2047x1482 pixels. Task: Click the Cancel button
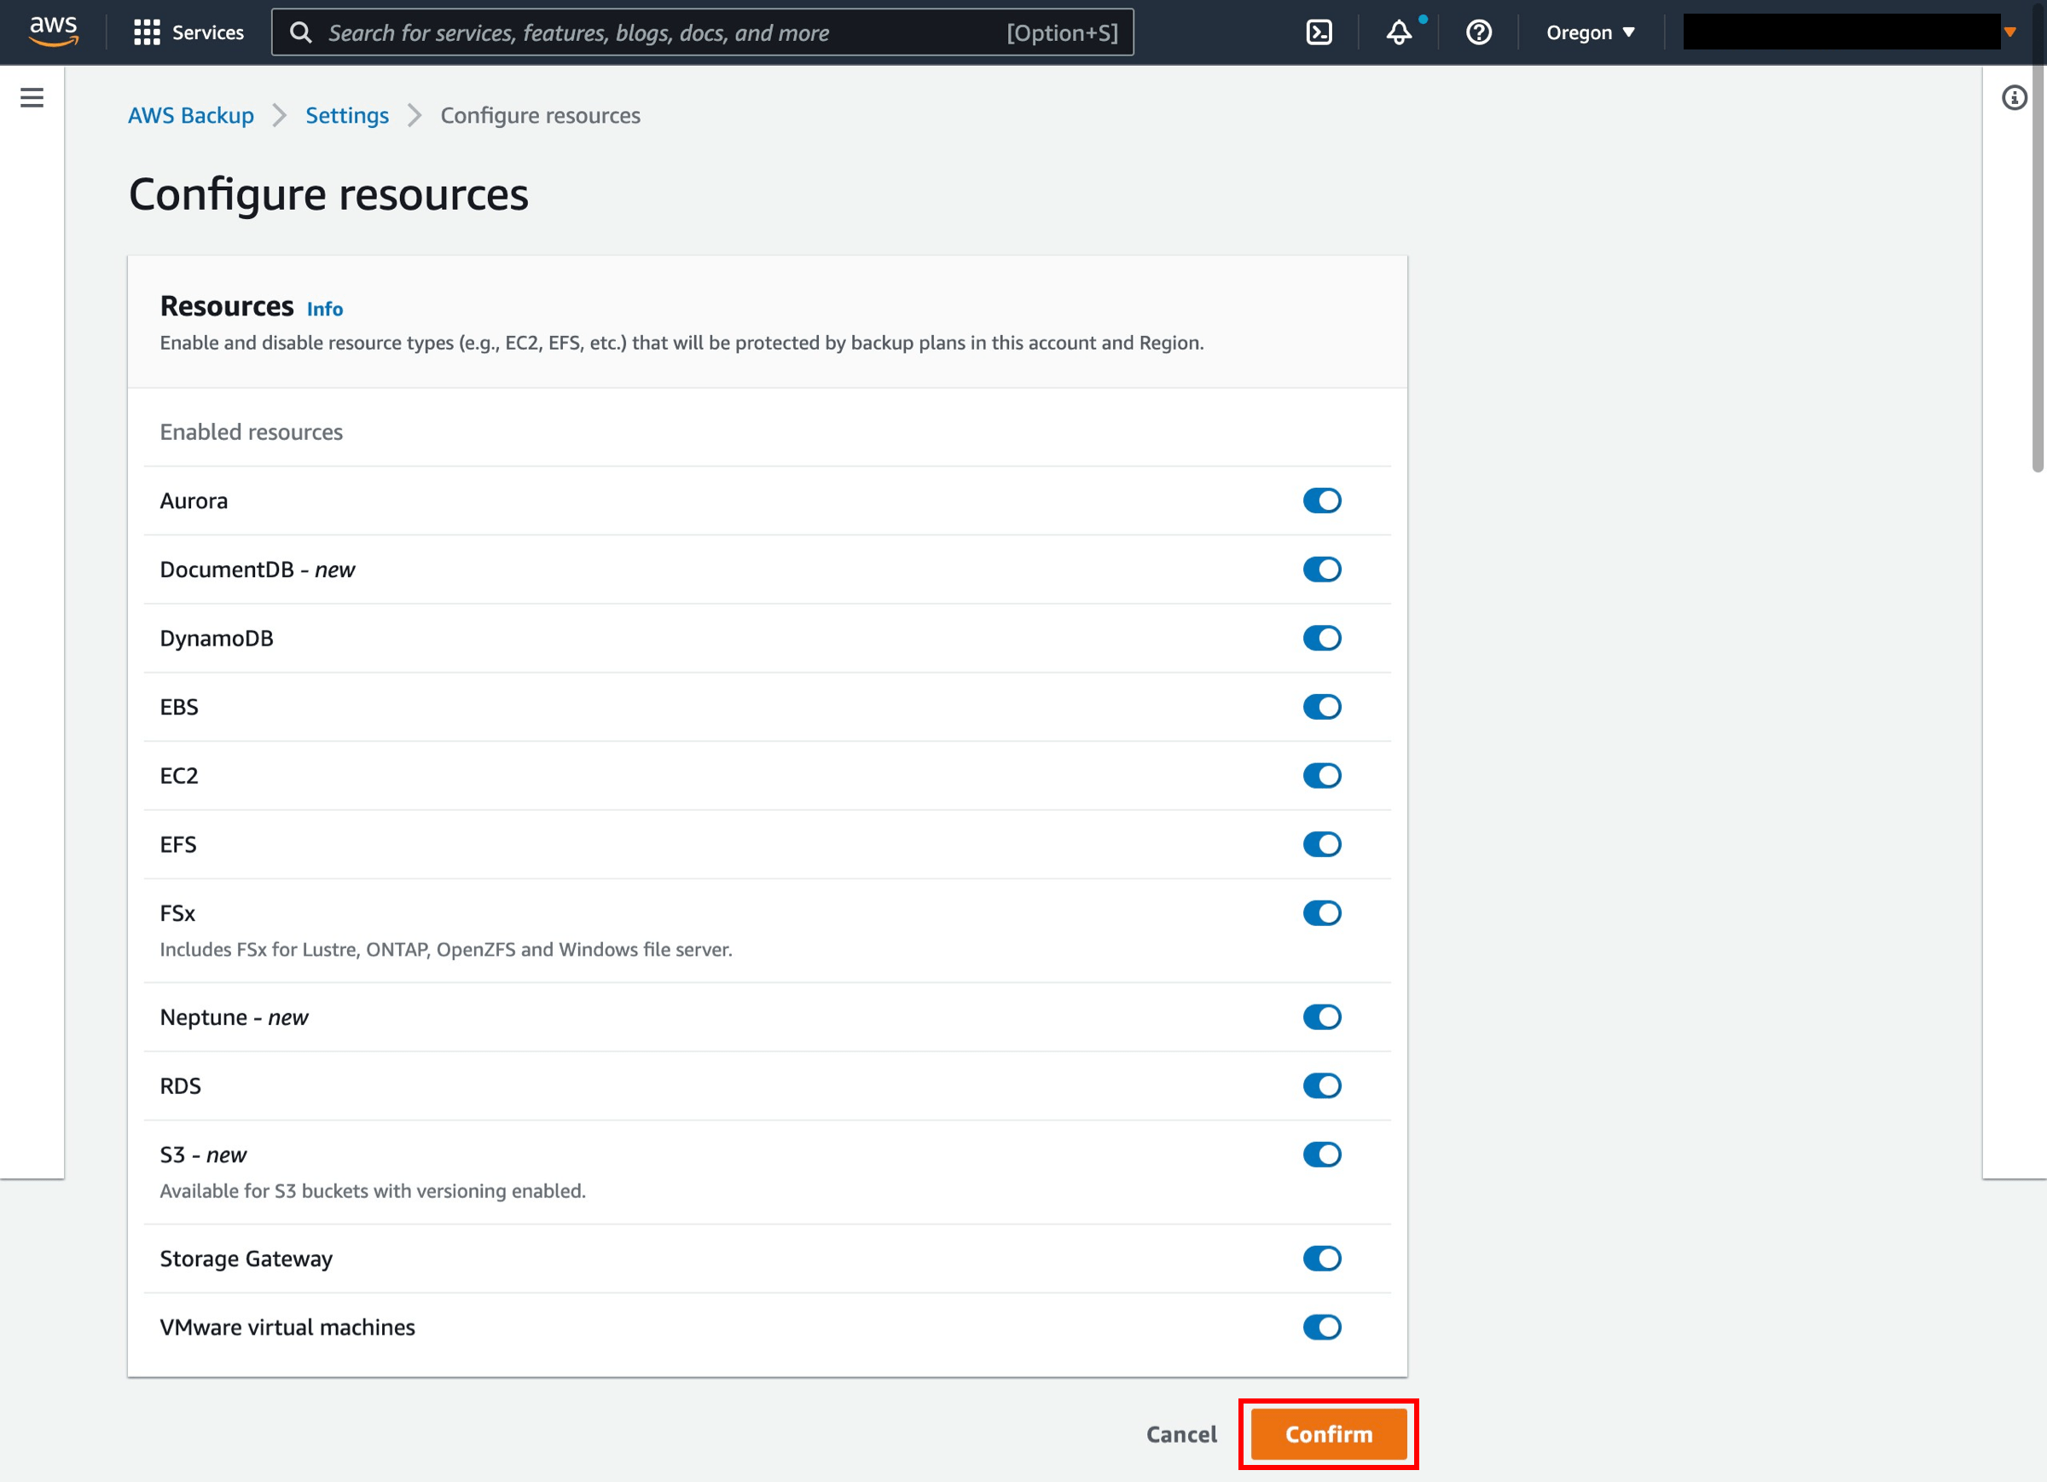pyautogui.click(x=1180, y=1434)
